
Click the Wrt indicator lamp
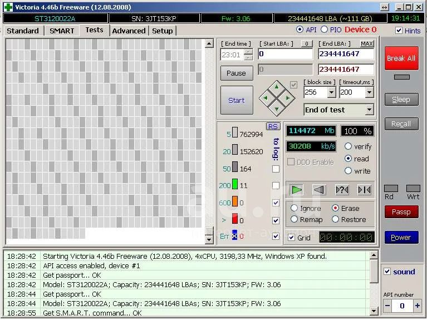(x=413, y=188)
